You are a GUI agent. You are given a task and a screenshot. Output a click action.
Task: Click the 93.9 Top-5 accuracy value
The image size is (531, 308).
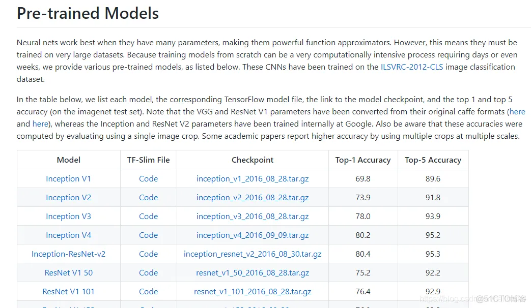[x=433, y=217]
